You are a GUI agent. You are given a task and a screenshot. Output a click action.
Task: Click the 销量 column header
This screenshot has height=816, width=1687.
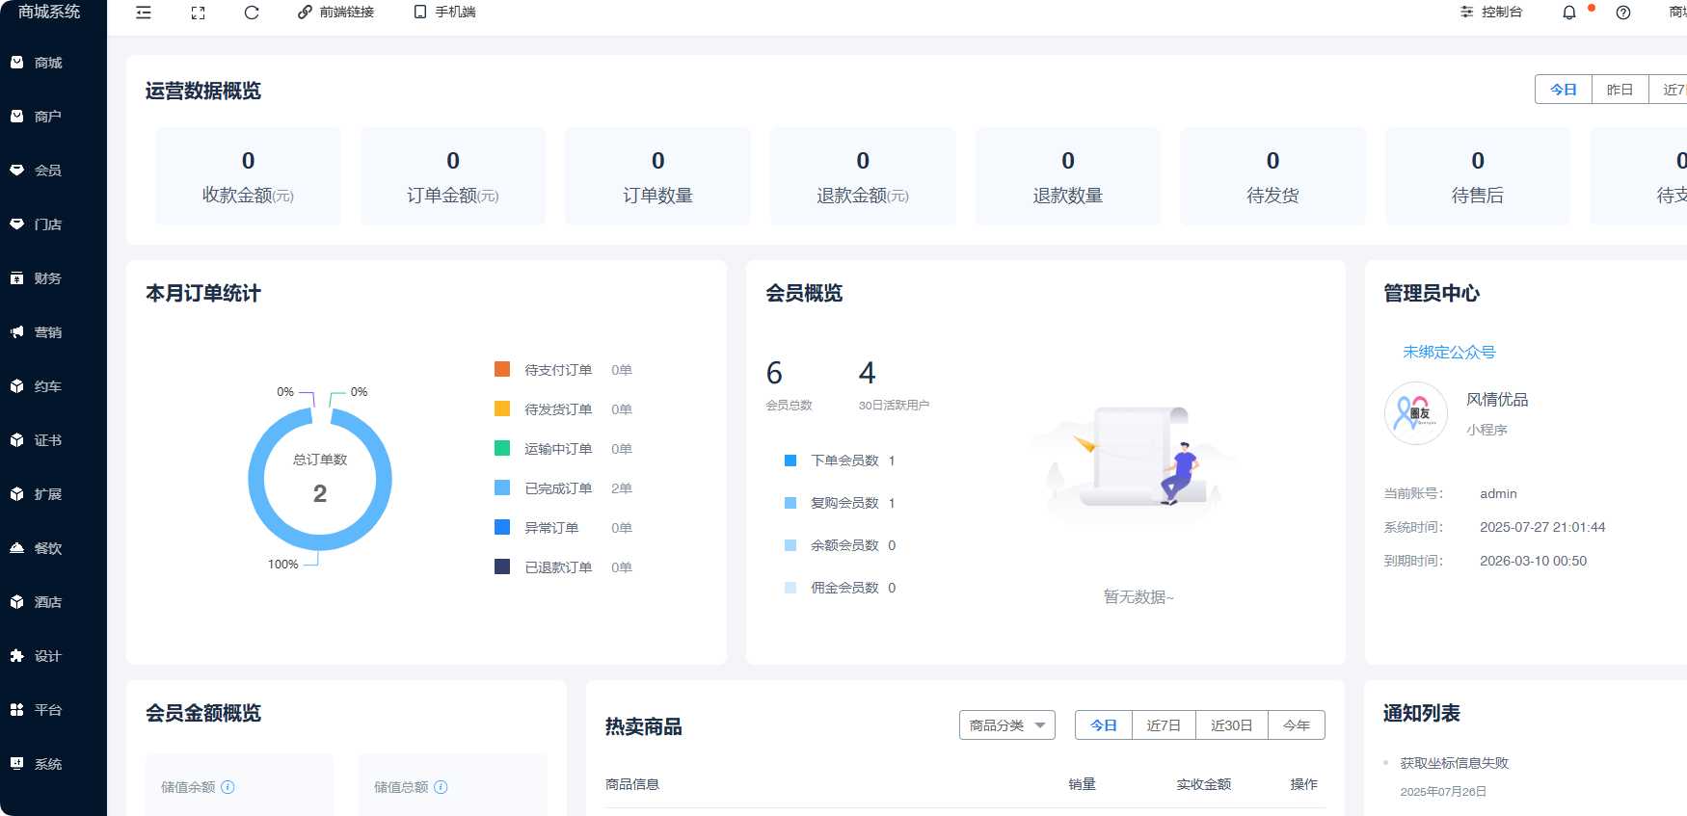(x=1082, y=784)
